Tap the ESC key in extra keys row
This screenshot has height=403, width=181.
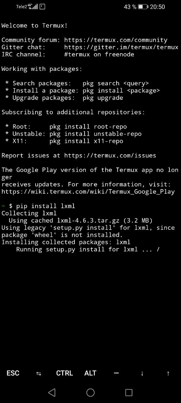click(13, 373)
